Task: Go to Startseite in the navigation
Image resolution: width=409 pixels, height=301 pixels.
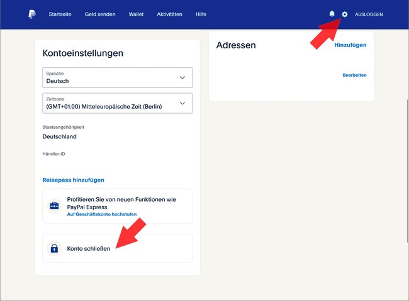Action: [60, 14]
